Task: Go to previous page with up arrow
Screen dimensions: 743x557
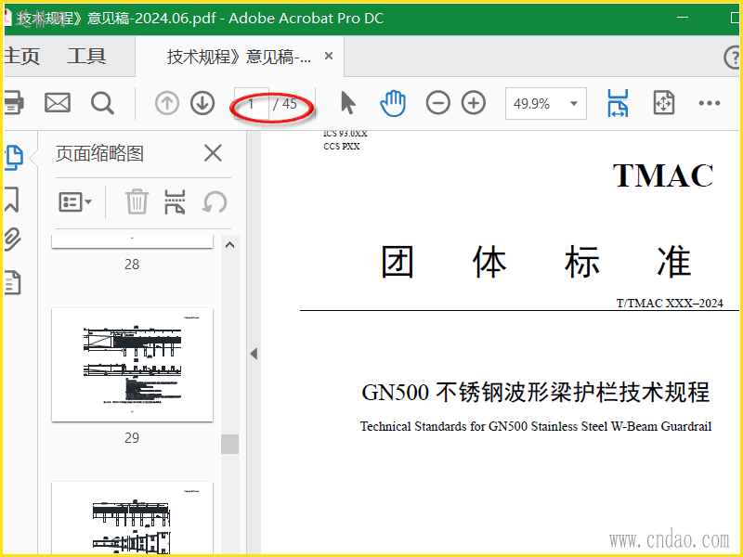Action: pos(167,103)
